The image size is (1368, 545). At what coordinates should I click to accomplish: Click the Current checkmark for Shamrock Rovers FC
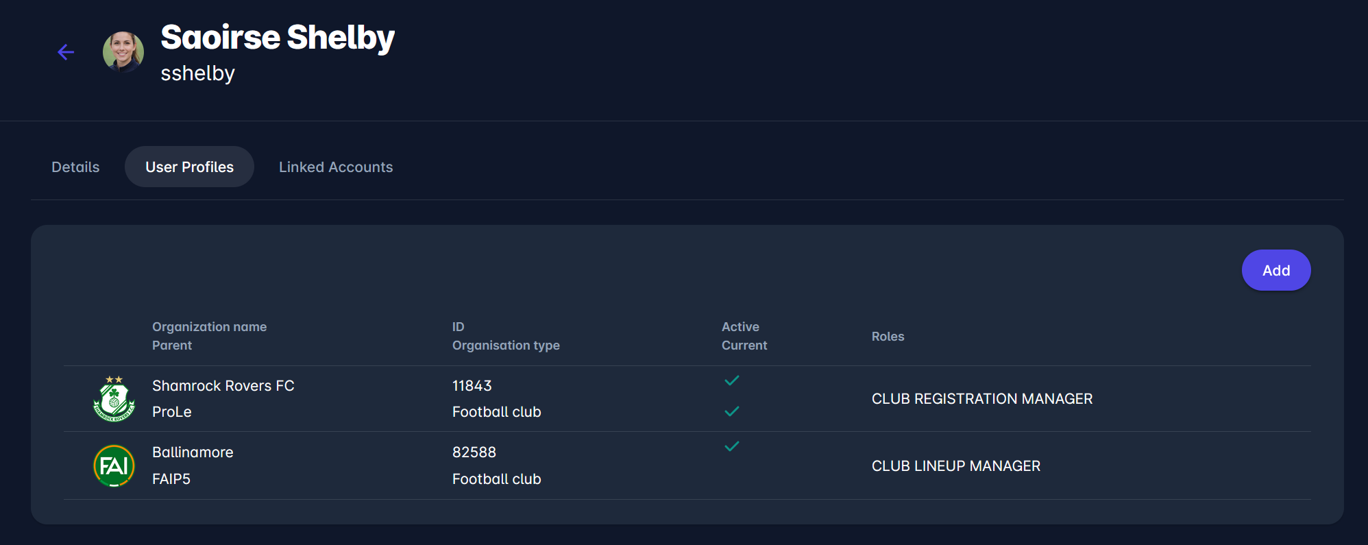pos(731,411)
